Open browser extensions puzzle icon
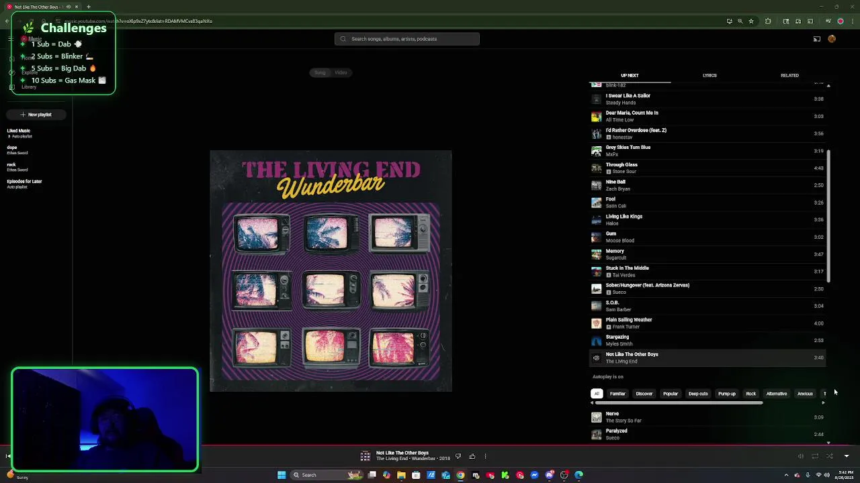This screenshot has width=860, height=483. pos(768,21)
